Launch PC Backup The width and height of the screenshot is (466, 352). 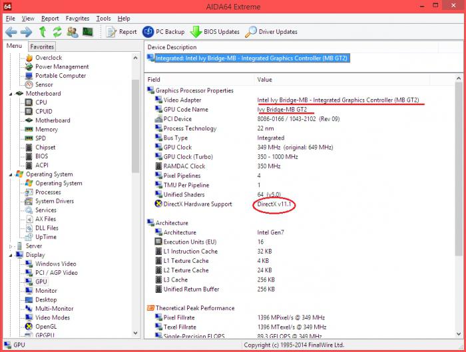(163, 32)
